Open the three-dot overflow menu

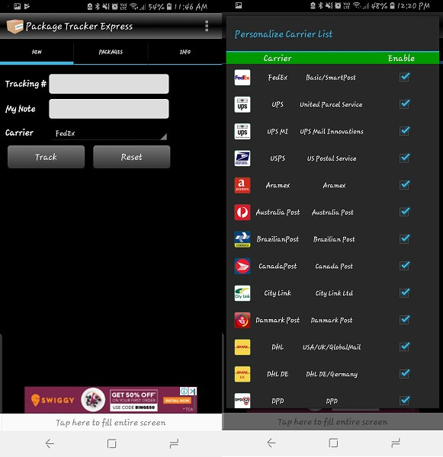207,26
